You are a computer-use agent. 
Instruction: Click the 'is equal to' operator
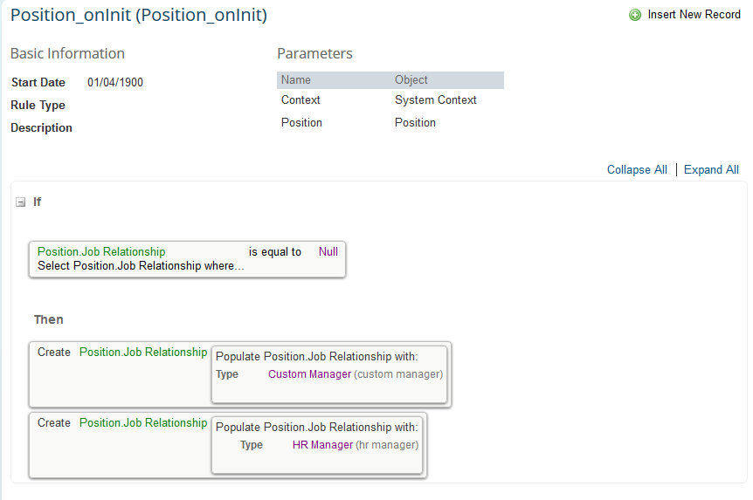click(x=274, y=252)
